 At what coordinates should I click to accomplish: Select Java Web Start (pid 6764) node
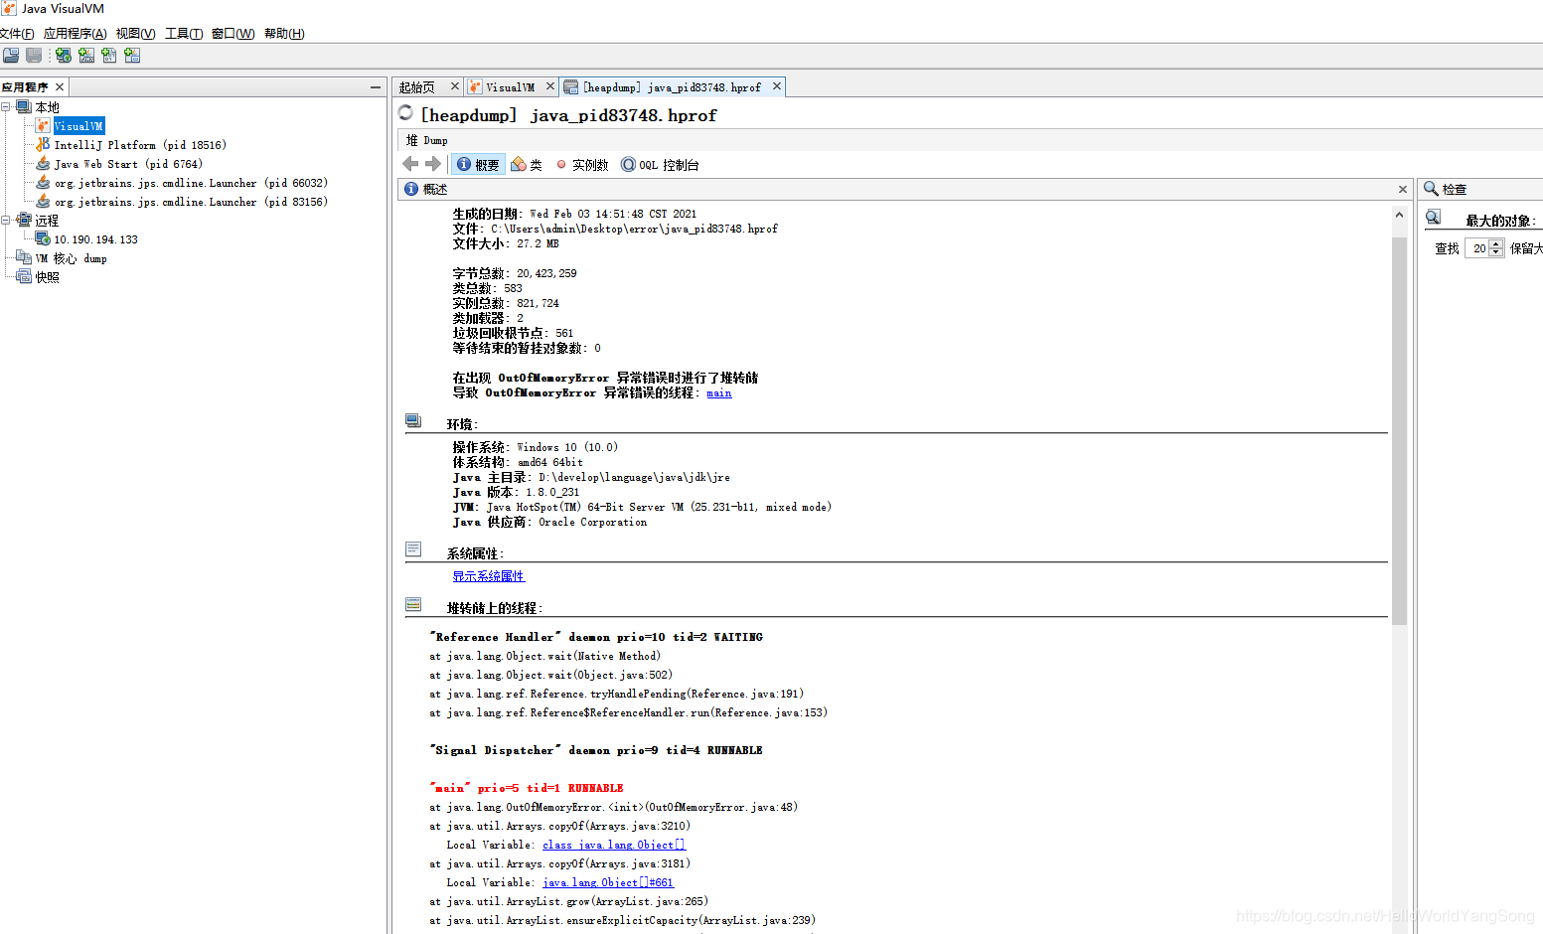pyautogui.click(x=128, y=163)
